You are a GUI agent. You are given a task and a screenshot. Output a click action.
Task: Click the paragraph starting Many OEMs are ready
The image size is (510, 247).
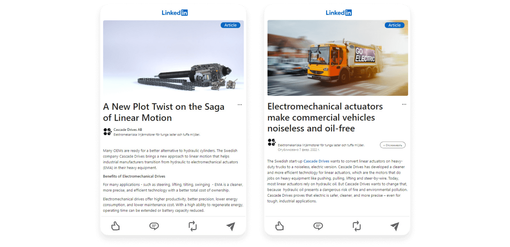[x=170, y=159]
